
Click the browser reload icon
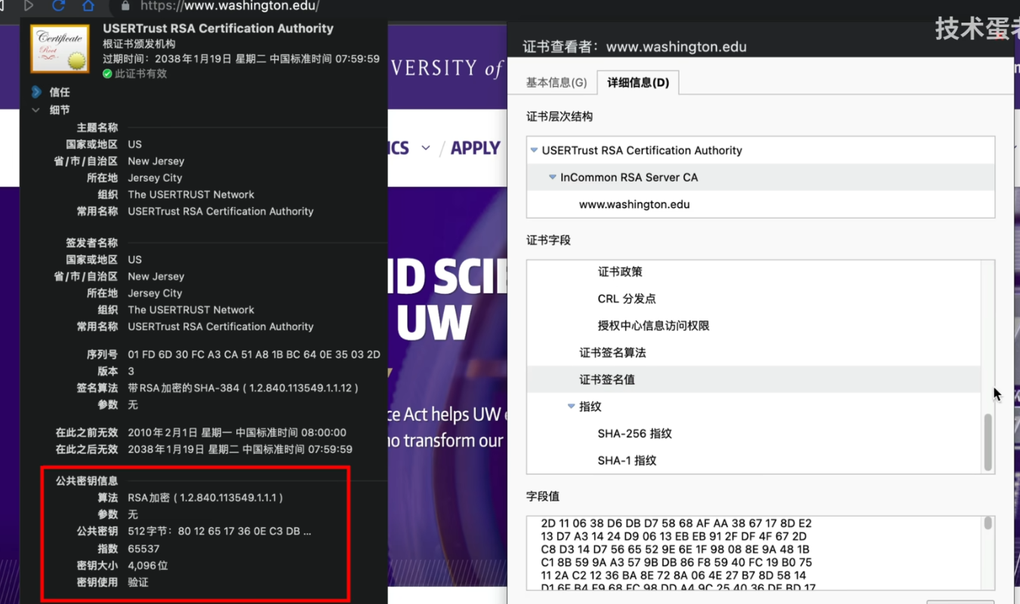pos(58,6)
